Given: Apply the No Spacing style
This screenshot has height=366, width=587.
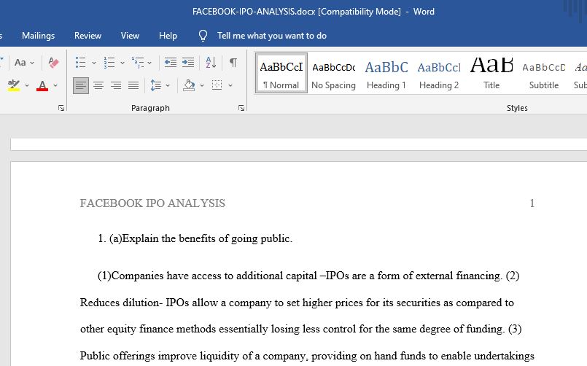Looking at the screenshot, I should [x=333, y=74].
